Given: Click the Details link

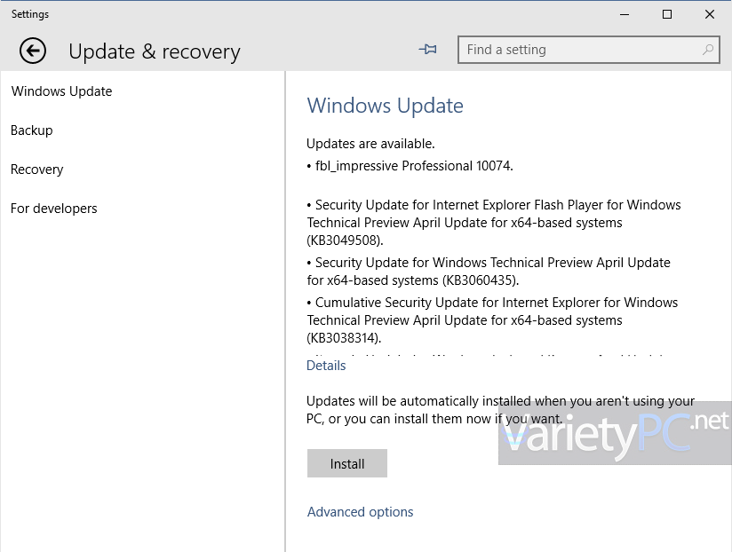Looking at the screenshot, I should click(326, 366).
